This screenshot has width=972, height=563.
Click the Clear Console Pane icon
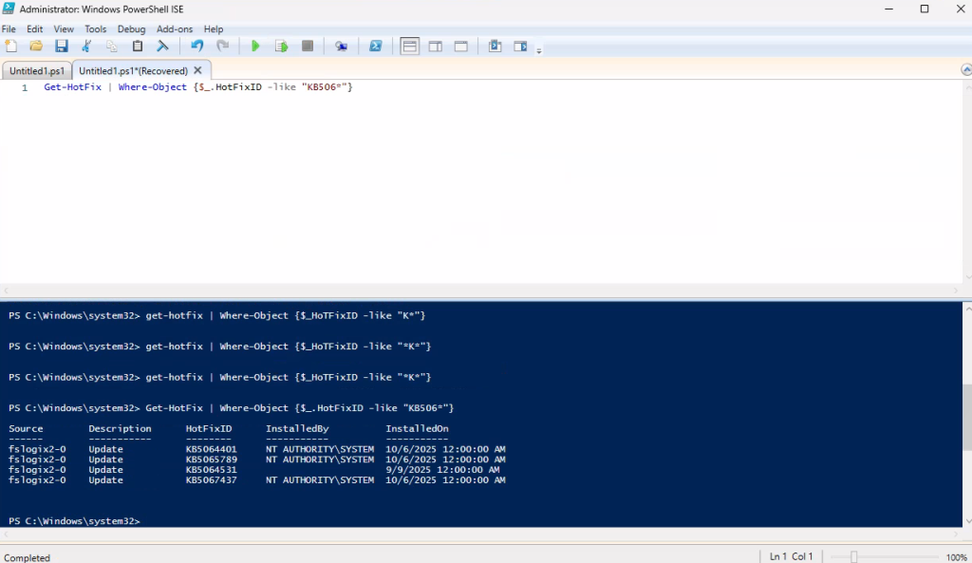pos(162,46)
